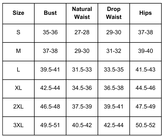
Task: Click hips value 37-38
Action: click(145, 32)
